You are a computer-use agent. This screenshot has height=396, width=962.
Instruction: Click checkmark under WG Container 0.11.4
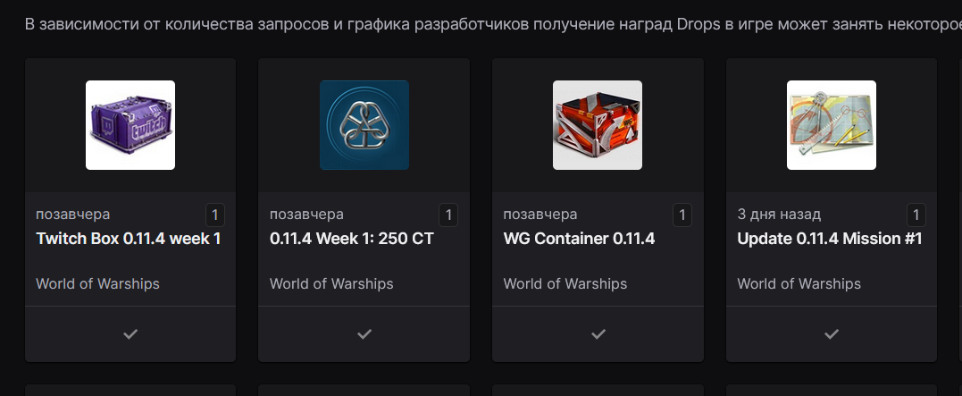pos(598,334)
